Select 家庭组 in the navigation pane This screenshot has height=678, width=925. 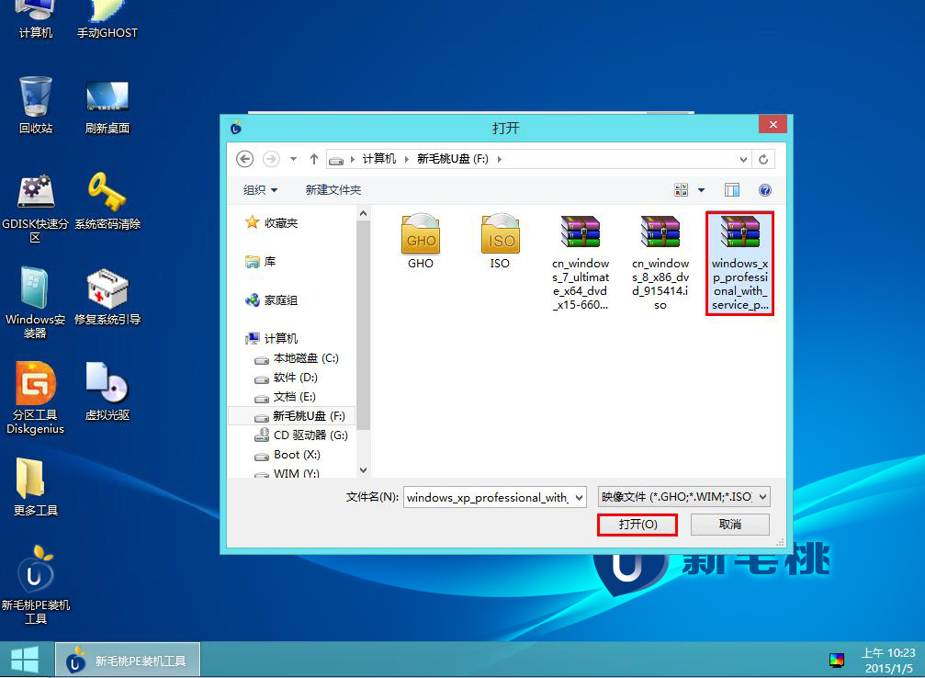[271, 300]
